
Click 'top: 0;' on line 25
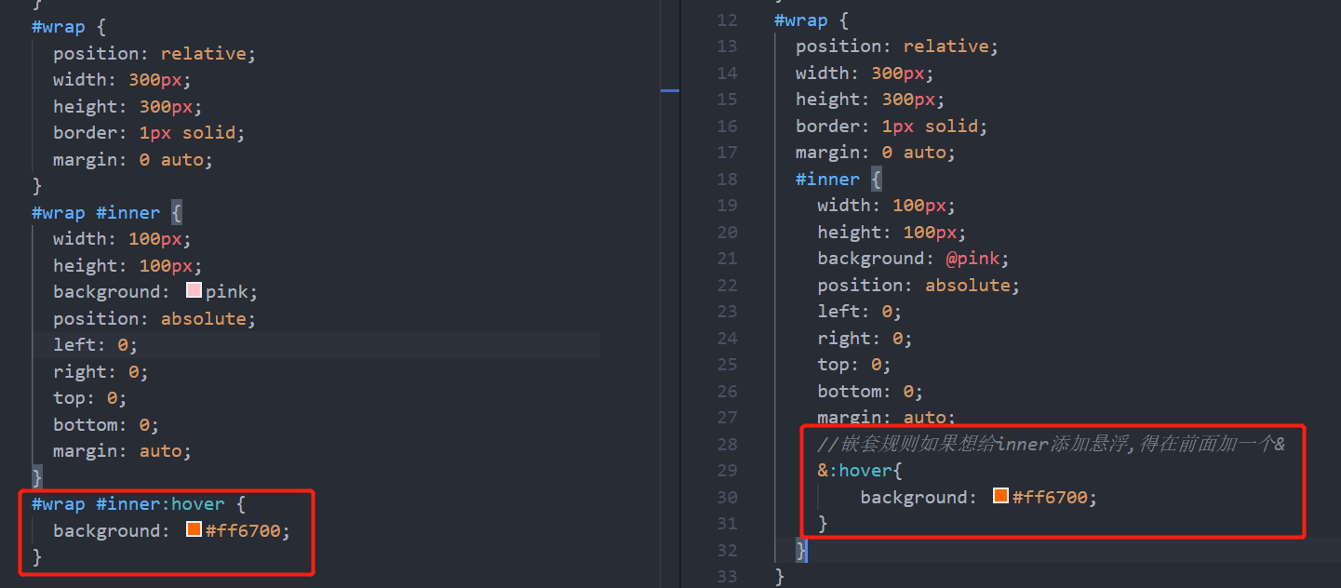[x=854, y=364]
